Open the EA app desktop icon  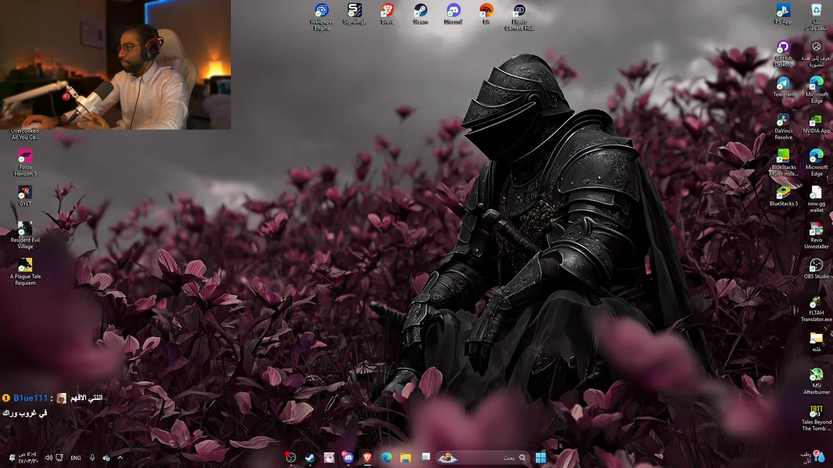(x=486, y=14)
